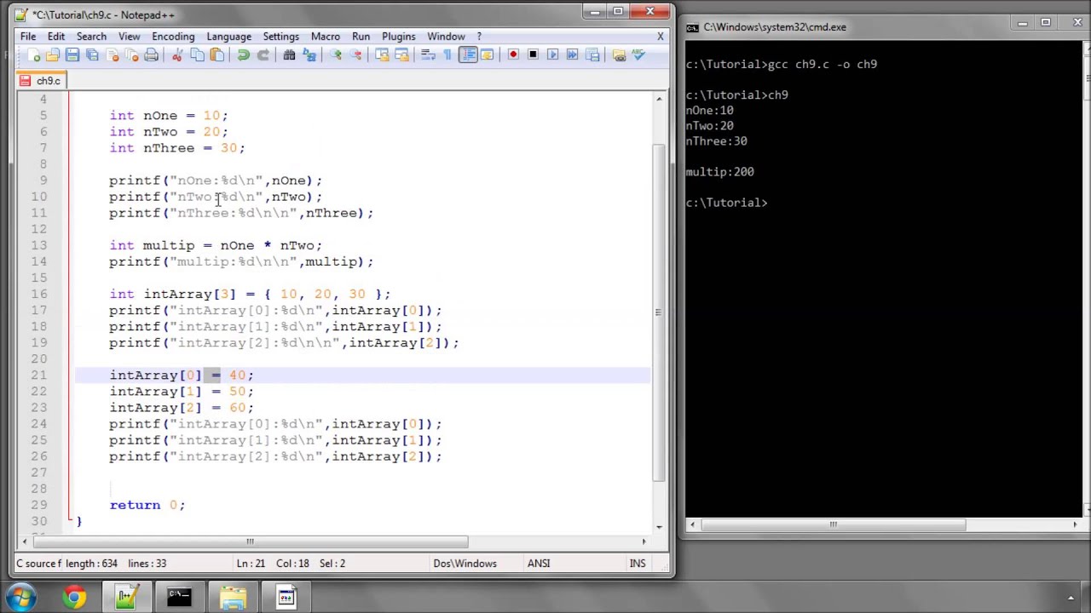The image size is (1091, 613).
Task: Switch to Notepad++ taskbar icon
Action: [126, 597]
